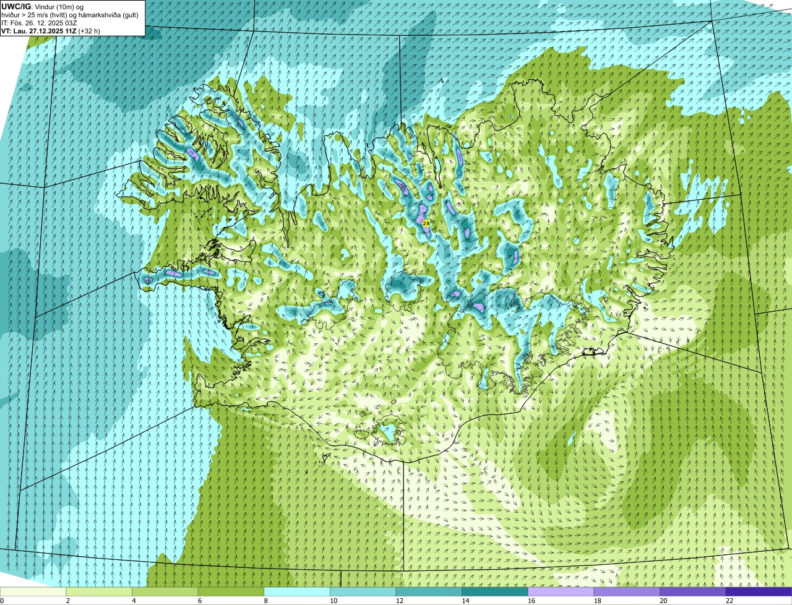Select the 2–4 m/s light green legend swatch

point(99,591)
